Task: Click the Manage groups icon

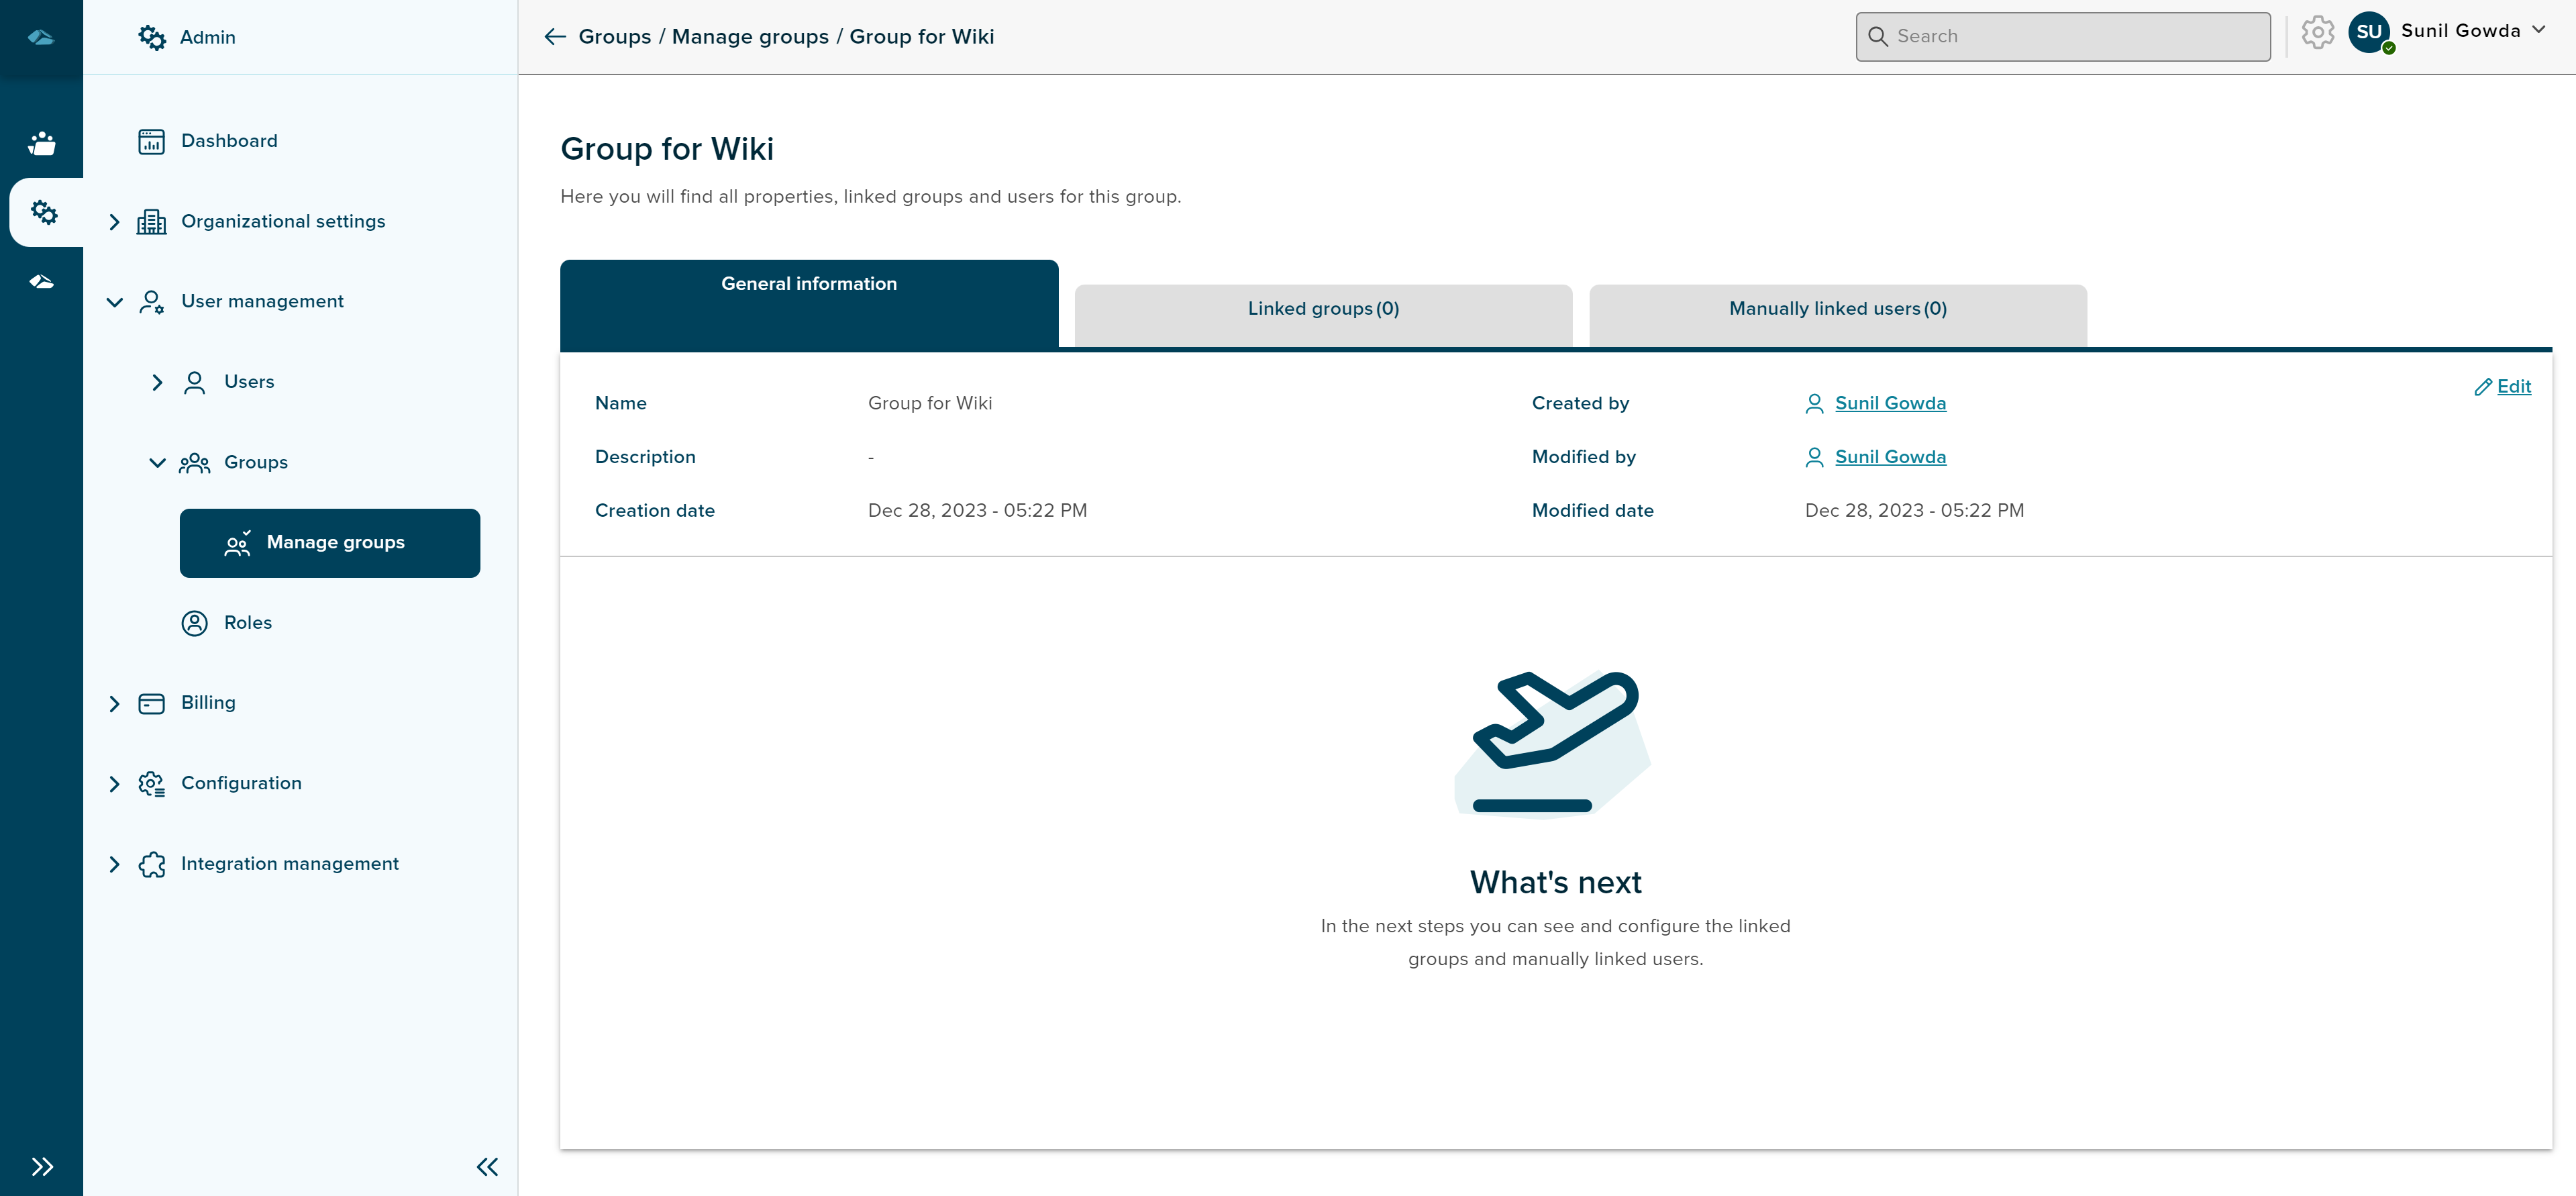Action: (237, 543)
